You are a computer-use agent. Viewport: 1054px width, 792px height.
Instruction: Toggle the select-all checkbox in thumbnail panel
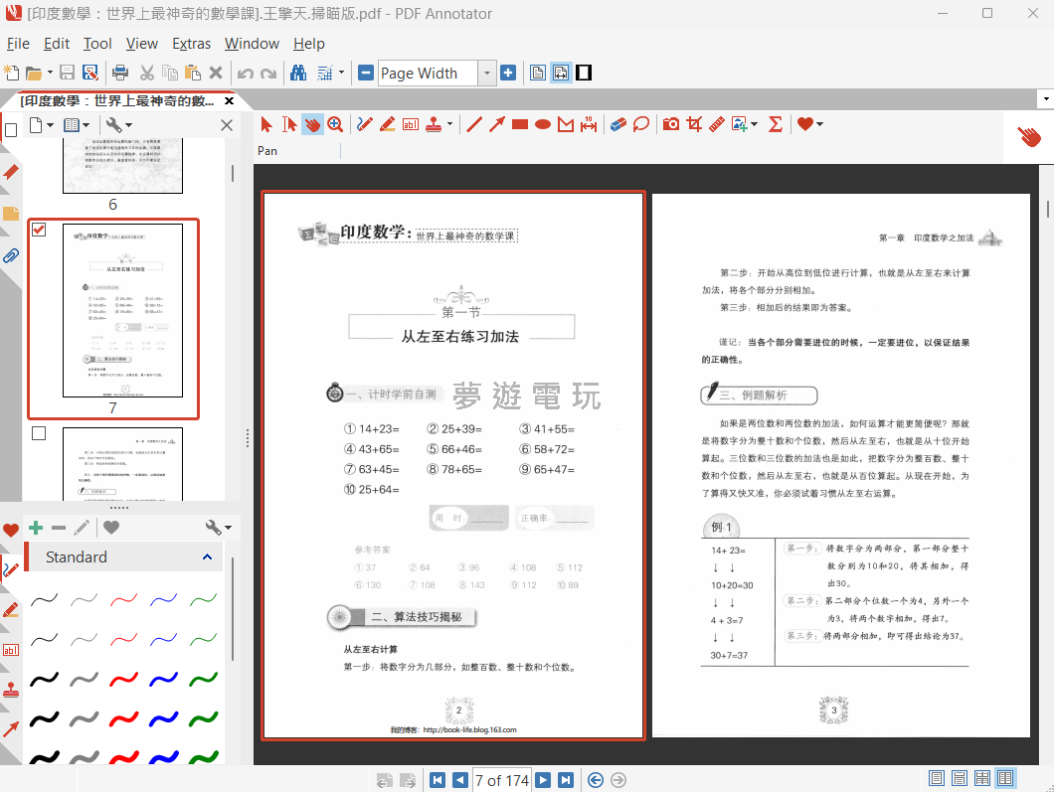11,129
